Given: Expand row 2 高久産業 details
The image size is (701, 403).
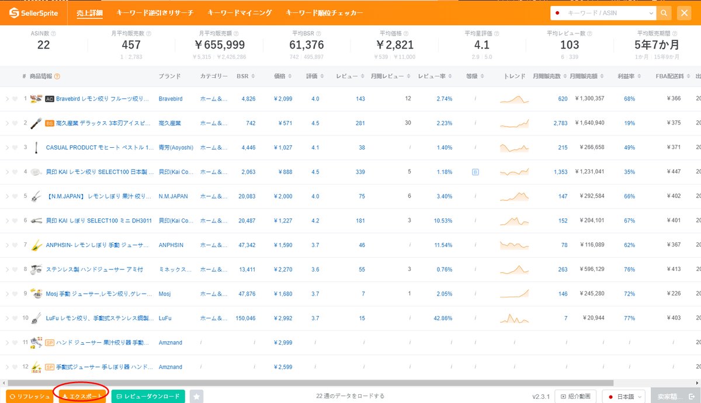Looking at the screenshot, I should click(7, 123).
